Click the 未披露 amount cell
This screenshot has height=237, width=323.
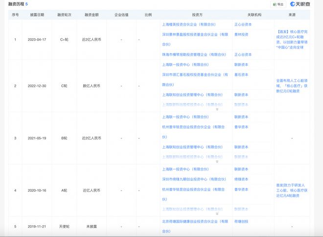coord(92,226)
